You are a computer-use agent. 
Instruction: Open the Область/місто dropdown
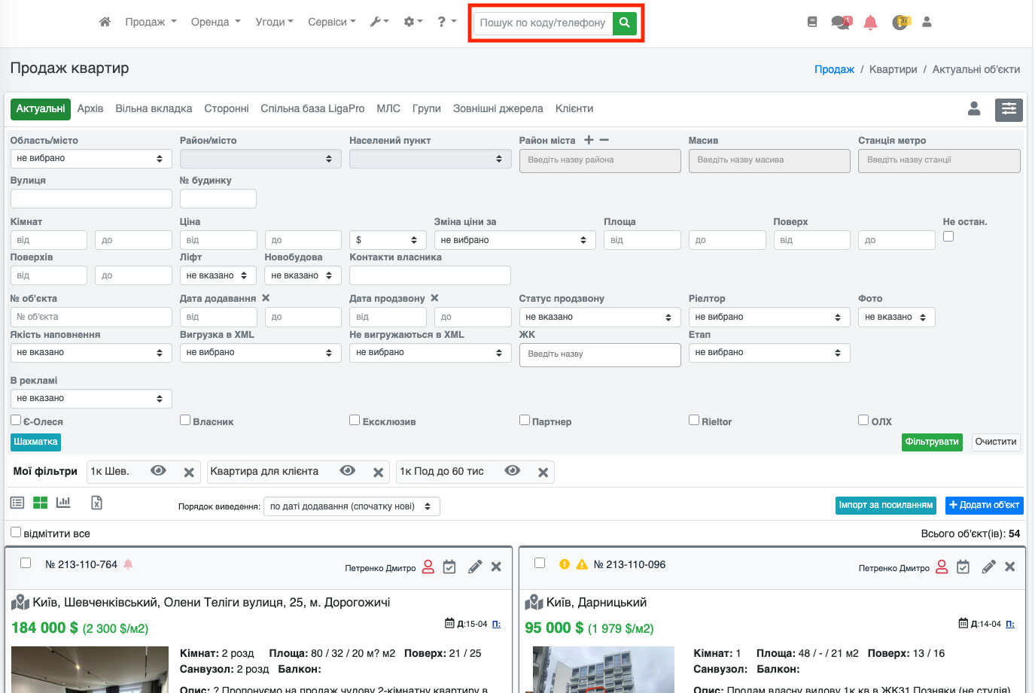90,159
